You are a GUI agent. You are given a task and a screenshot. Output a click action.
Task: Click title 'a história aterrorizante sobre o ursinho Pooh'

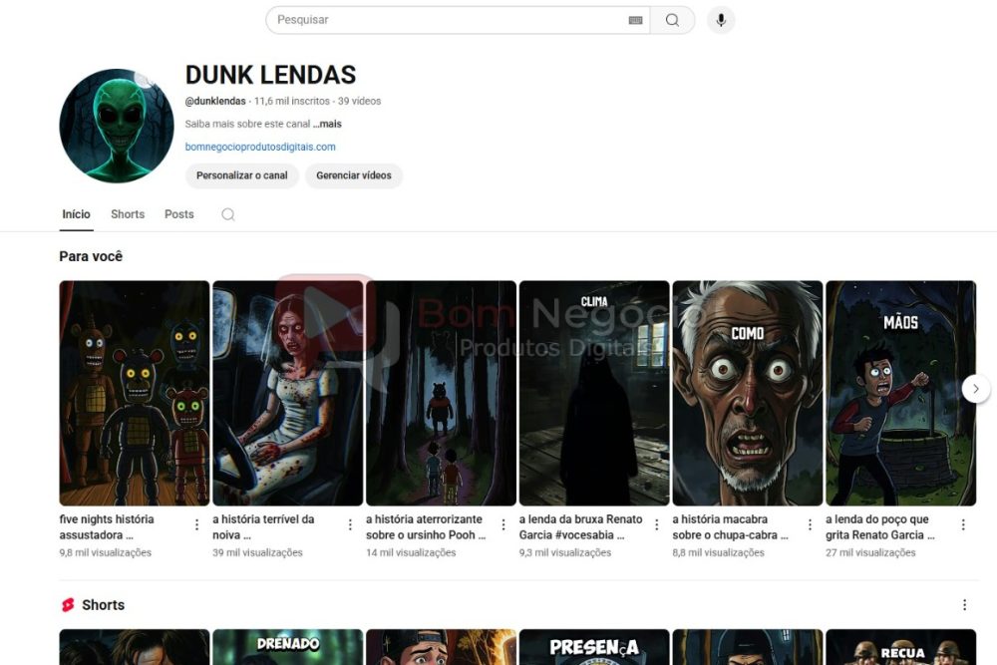(426, 527)
